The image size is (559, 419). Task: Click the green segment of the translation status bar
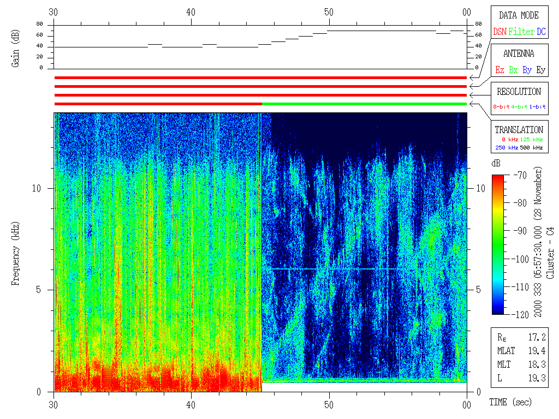tap(364, 104)
